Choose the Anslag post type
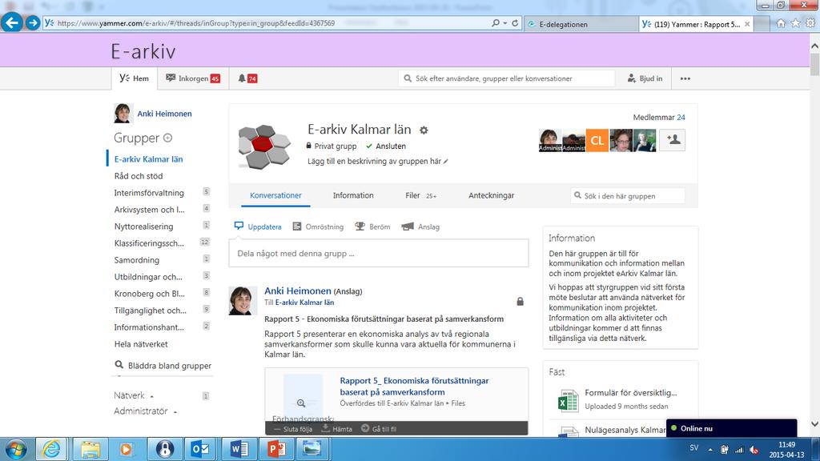 pos(420,226)
